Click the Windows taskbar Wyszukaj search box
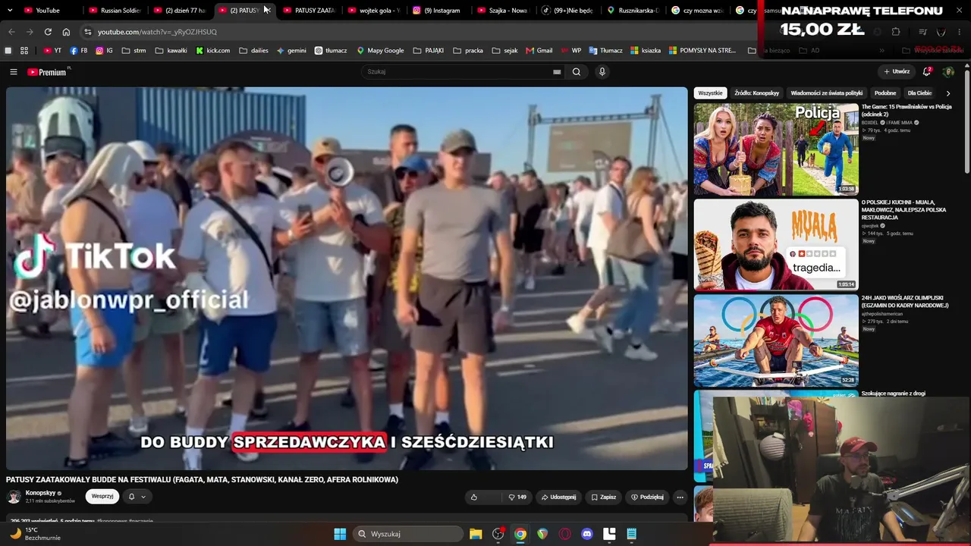The width and height of the screenshot is (971, 546). point(409,534)
